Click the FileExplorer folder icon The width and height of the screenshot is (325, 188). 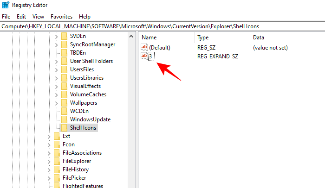pyautogui.click(x=57, y=161)
